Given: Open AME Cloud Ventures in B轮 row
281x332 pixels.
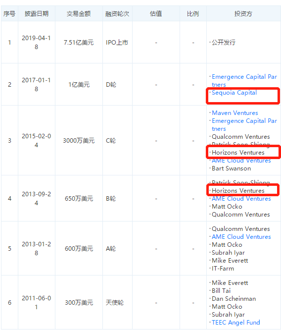Looking at the screenshot, I should coord(241,199).
